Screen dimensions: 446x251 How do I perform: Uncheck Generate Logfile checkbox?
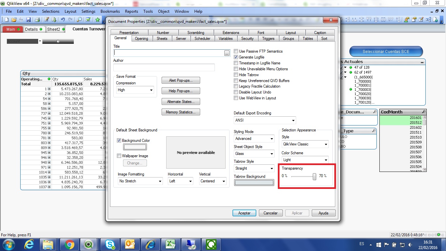(236, 57)
